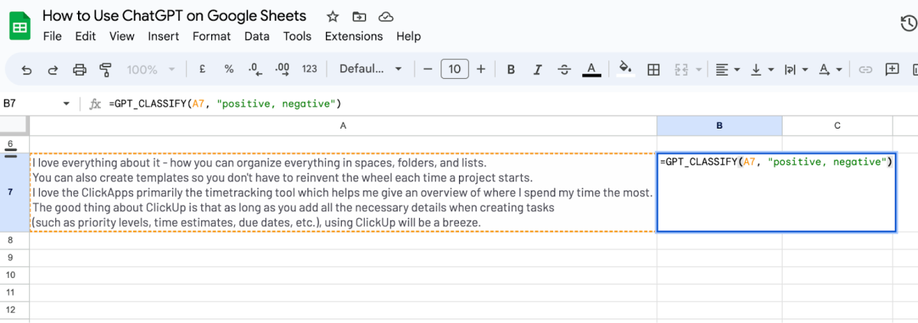Select row 6 header
Image resolution: width=918 pixels, height=323 pixels.
pyautogui.click(x=11, y=144)
